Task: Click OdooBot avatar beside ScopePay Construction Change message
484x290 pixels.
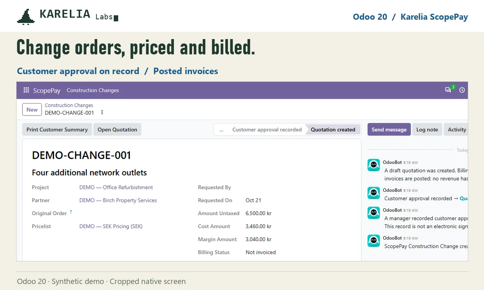Action: coord(373,241)
